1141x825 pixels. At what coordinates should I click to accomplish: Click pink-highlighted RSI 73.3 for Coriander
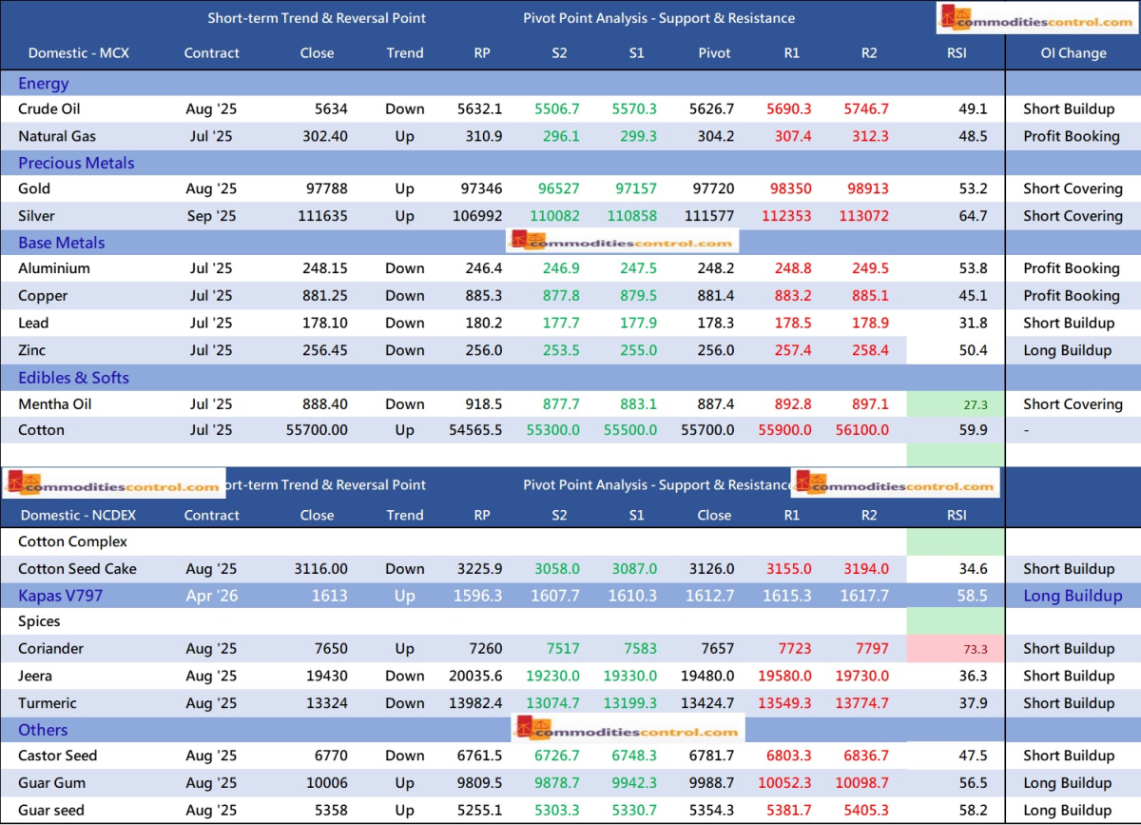point(956,649)
